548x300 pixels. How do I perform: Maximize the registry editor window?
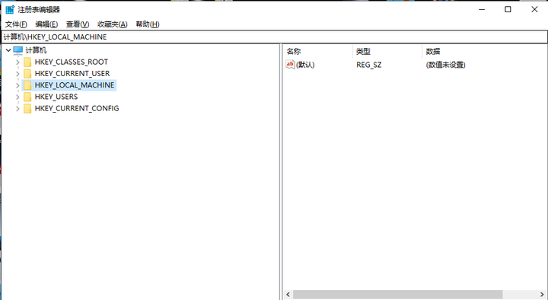pyautogui.click(x=508, y=9)
